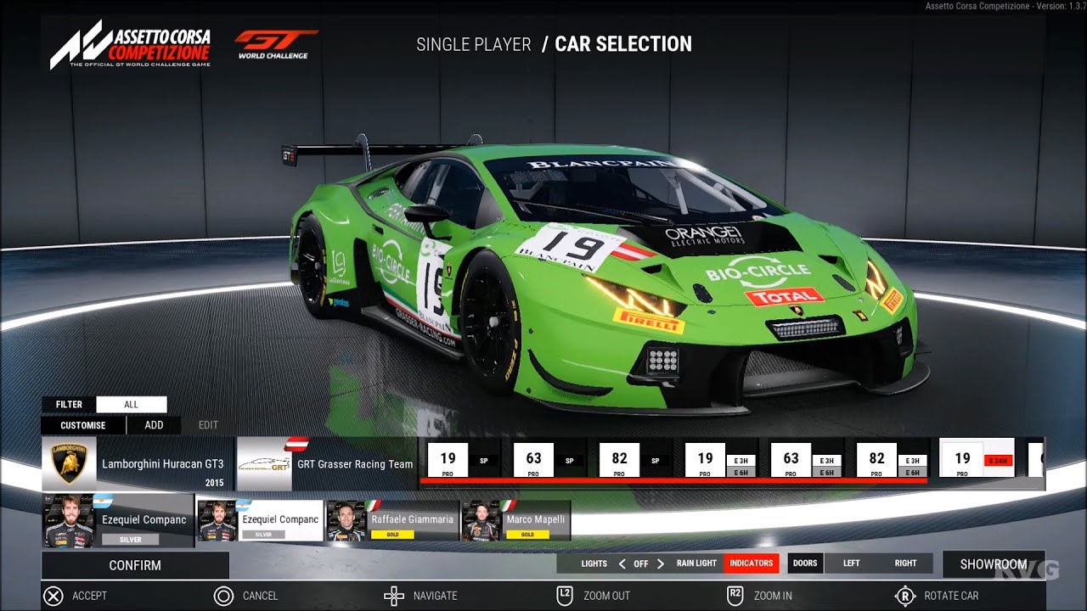Screen dimensions: 1087x611
Task: Go back to SINGLE PLAYER breadcrumb
Action: (474, 44)
